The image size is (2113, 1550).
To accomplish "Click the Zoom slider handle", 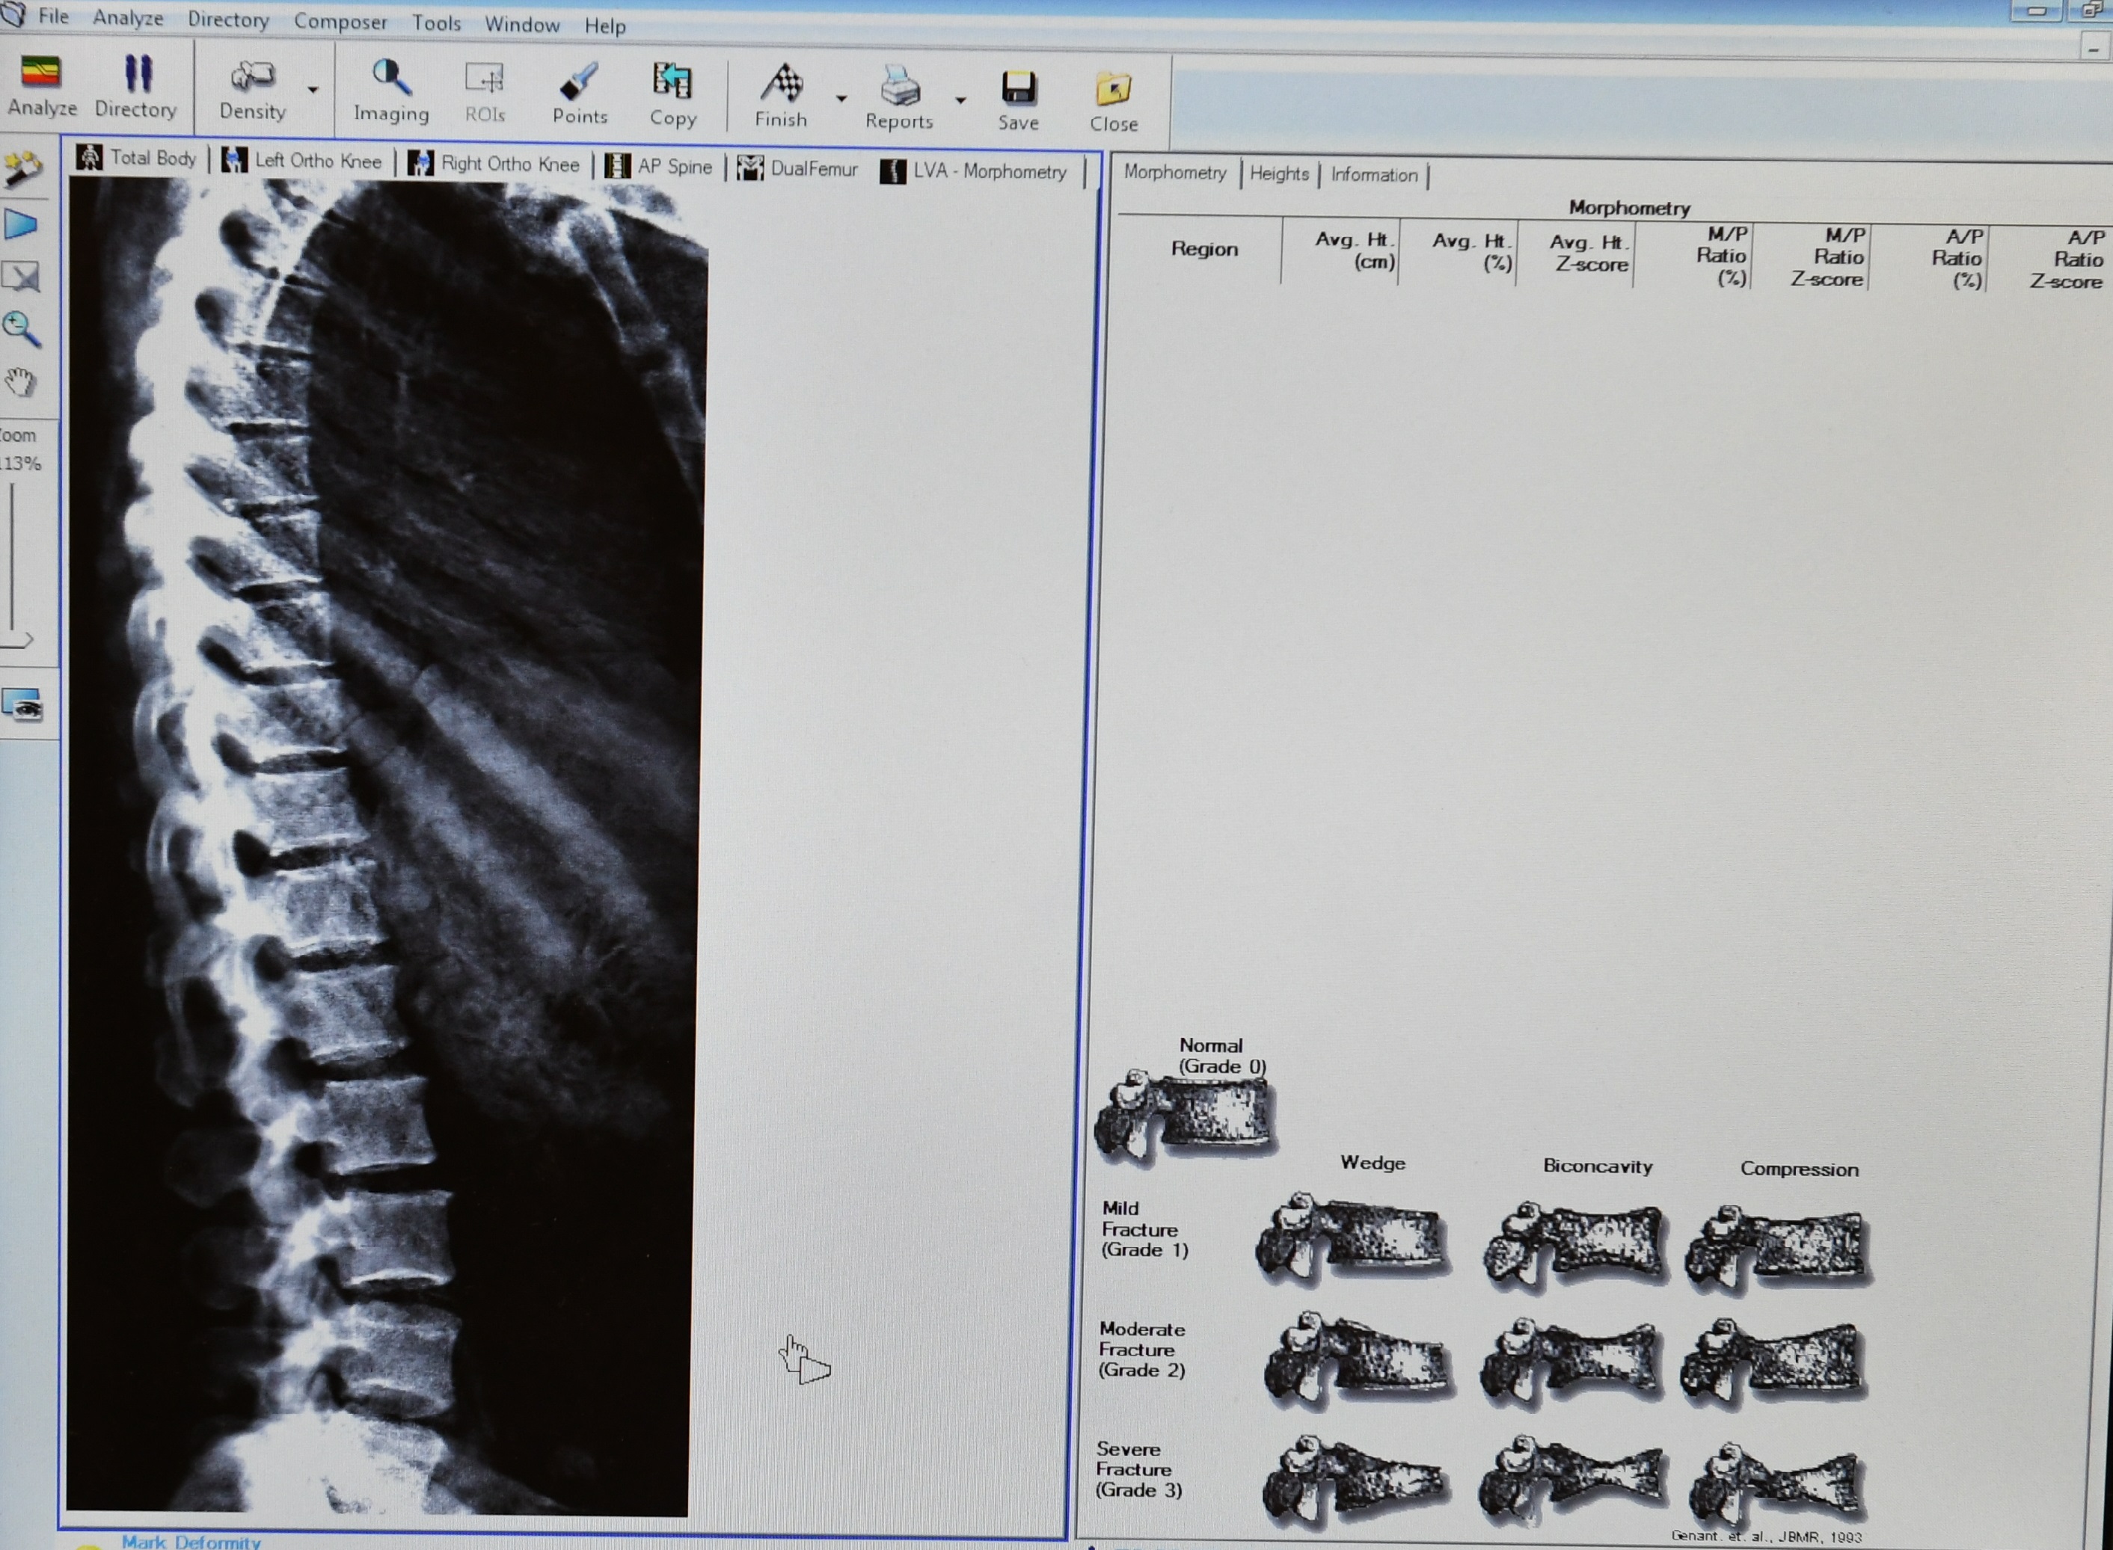I will coord(17,641).
